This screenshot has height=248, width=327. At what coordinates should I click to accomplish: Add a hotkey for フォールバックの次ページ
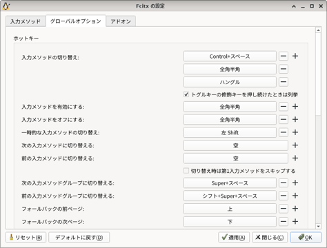click(295, 221)
